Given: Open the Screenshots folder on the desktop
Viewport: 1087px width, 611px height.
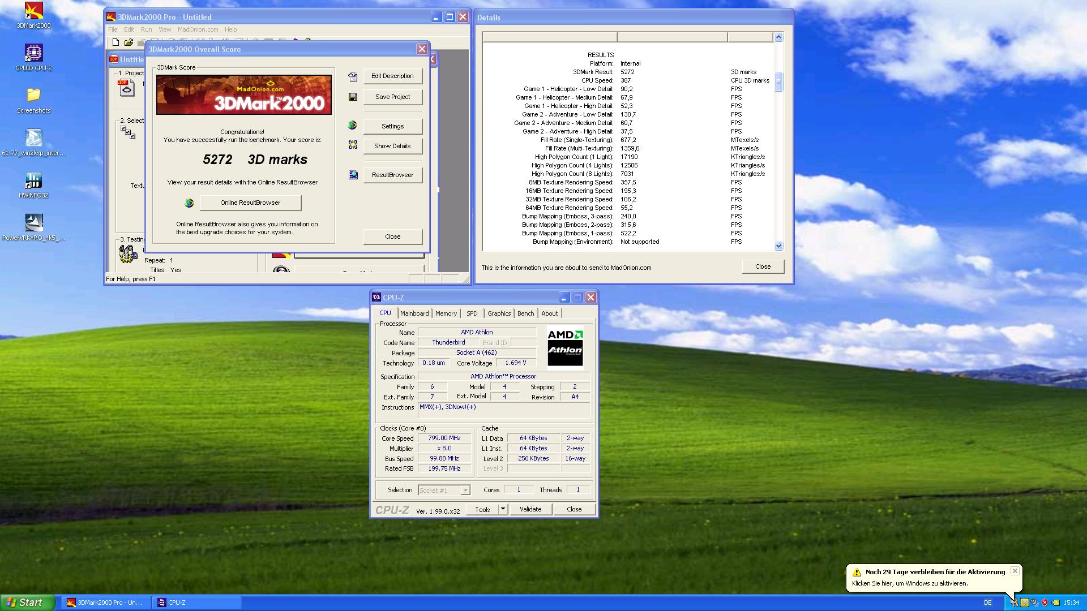Looking at the screenshot, I should click(x=33, y=97).
